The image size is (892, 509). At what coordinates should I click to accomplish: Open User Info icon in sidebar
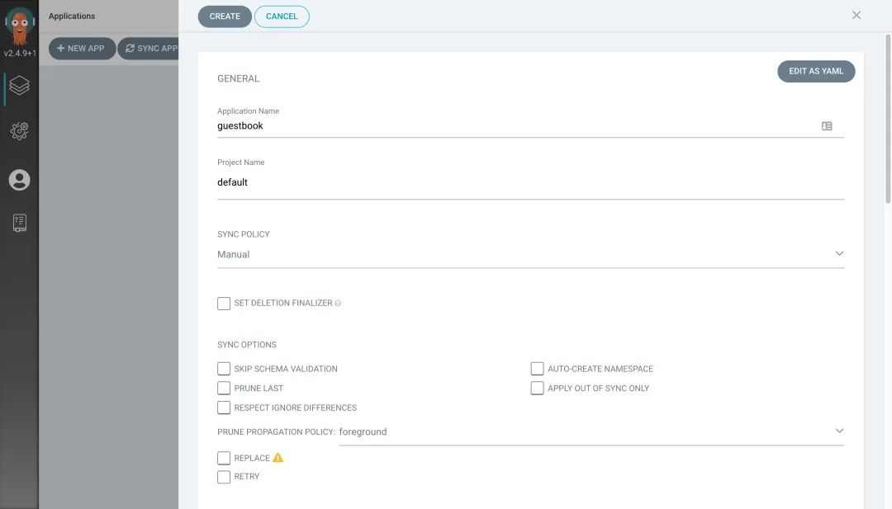click(x=20, y=180)
